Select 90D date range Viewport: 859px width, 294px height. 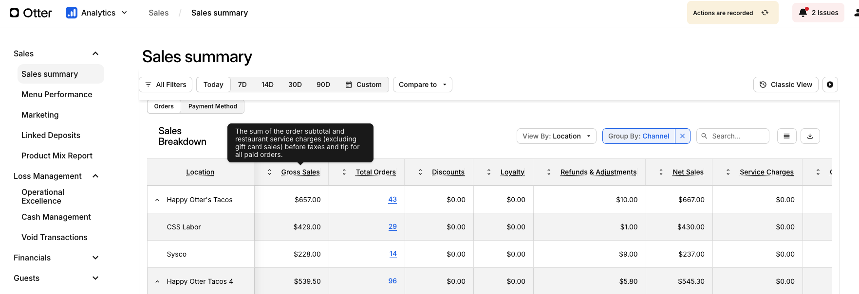tap(323, 85)
